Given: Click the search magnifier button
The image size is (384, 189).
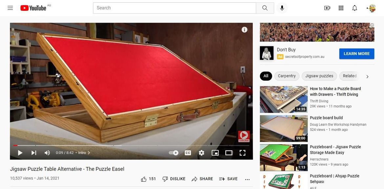Looking at the screenshot, I should tap(265, 8).
